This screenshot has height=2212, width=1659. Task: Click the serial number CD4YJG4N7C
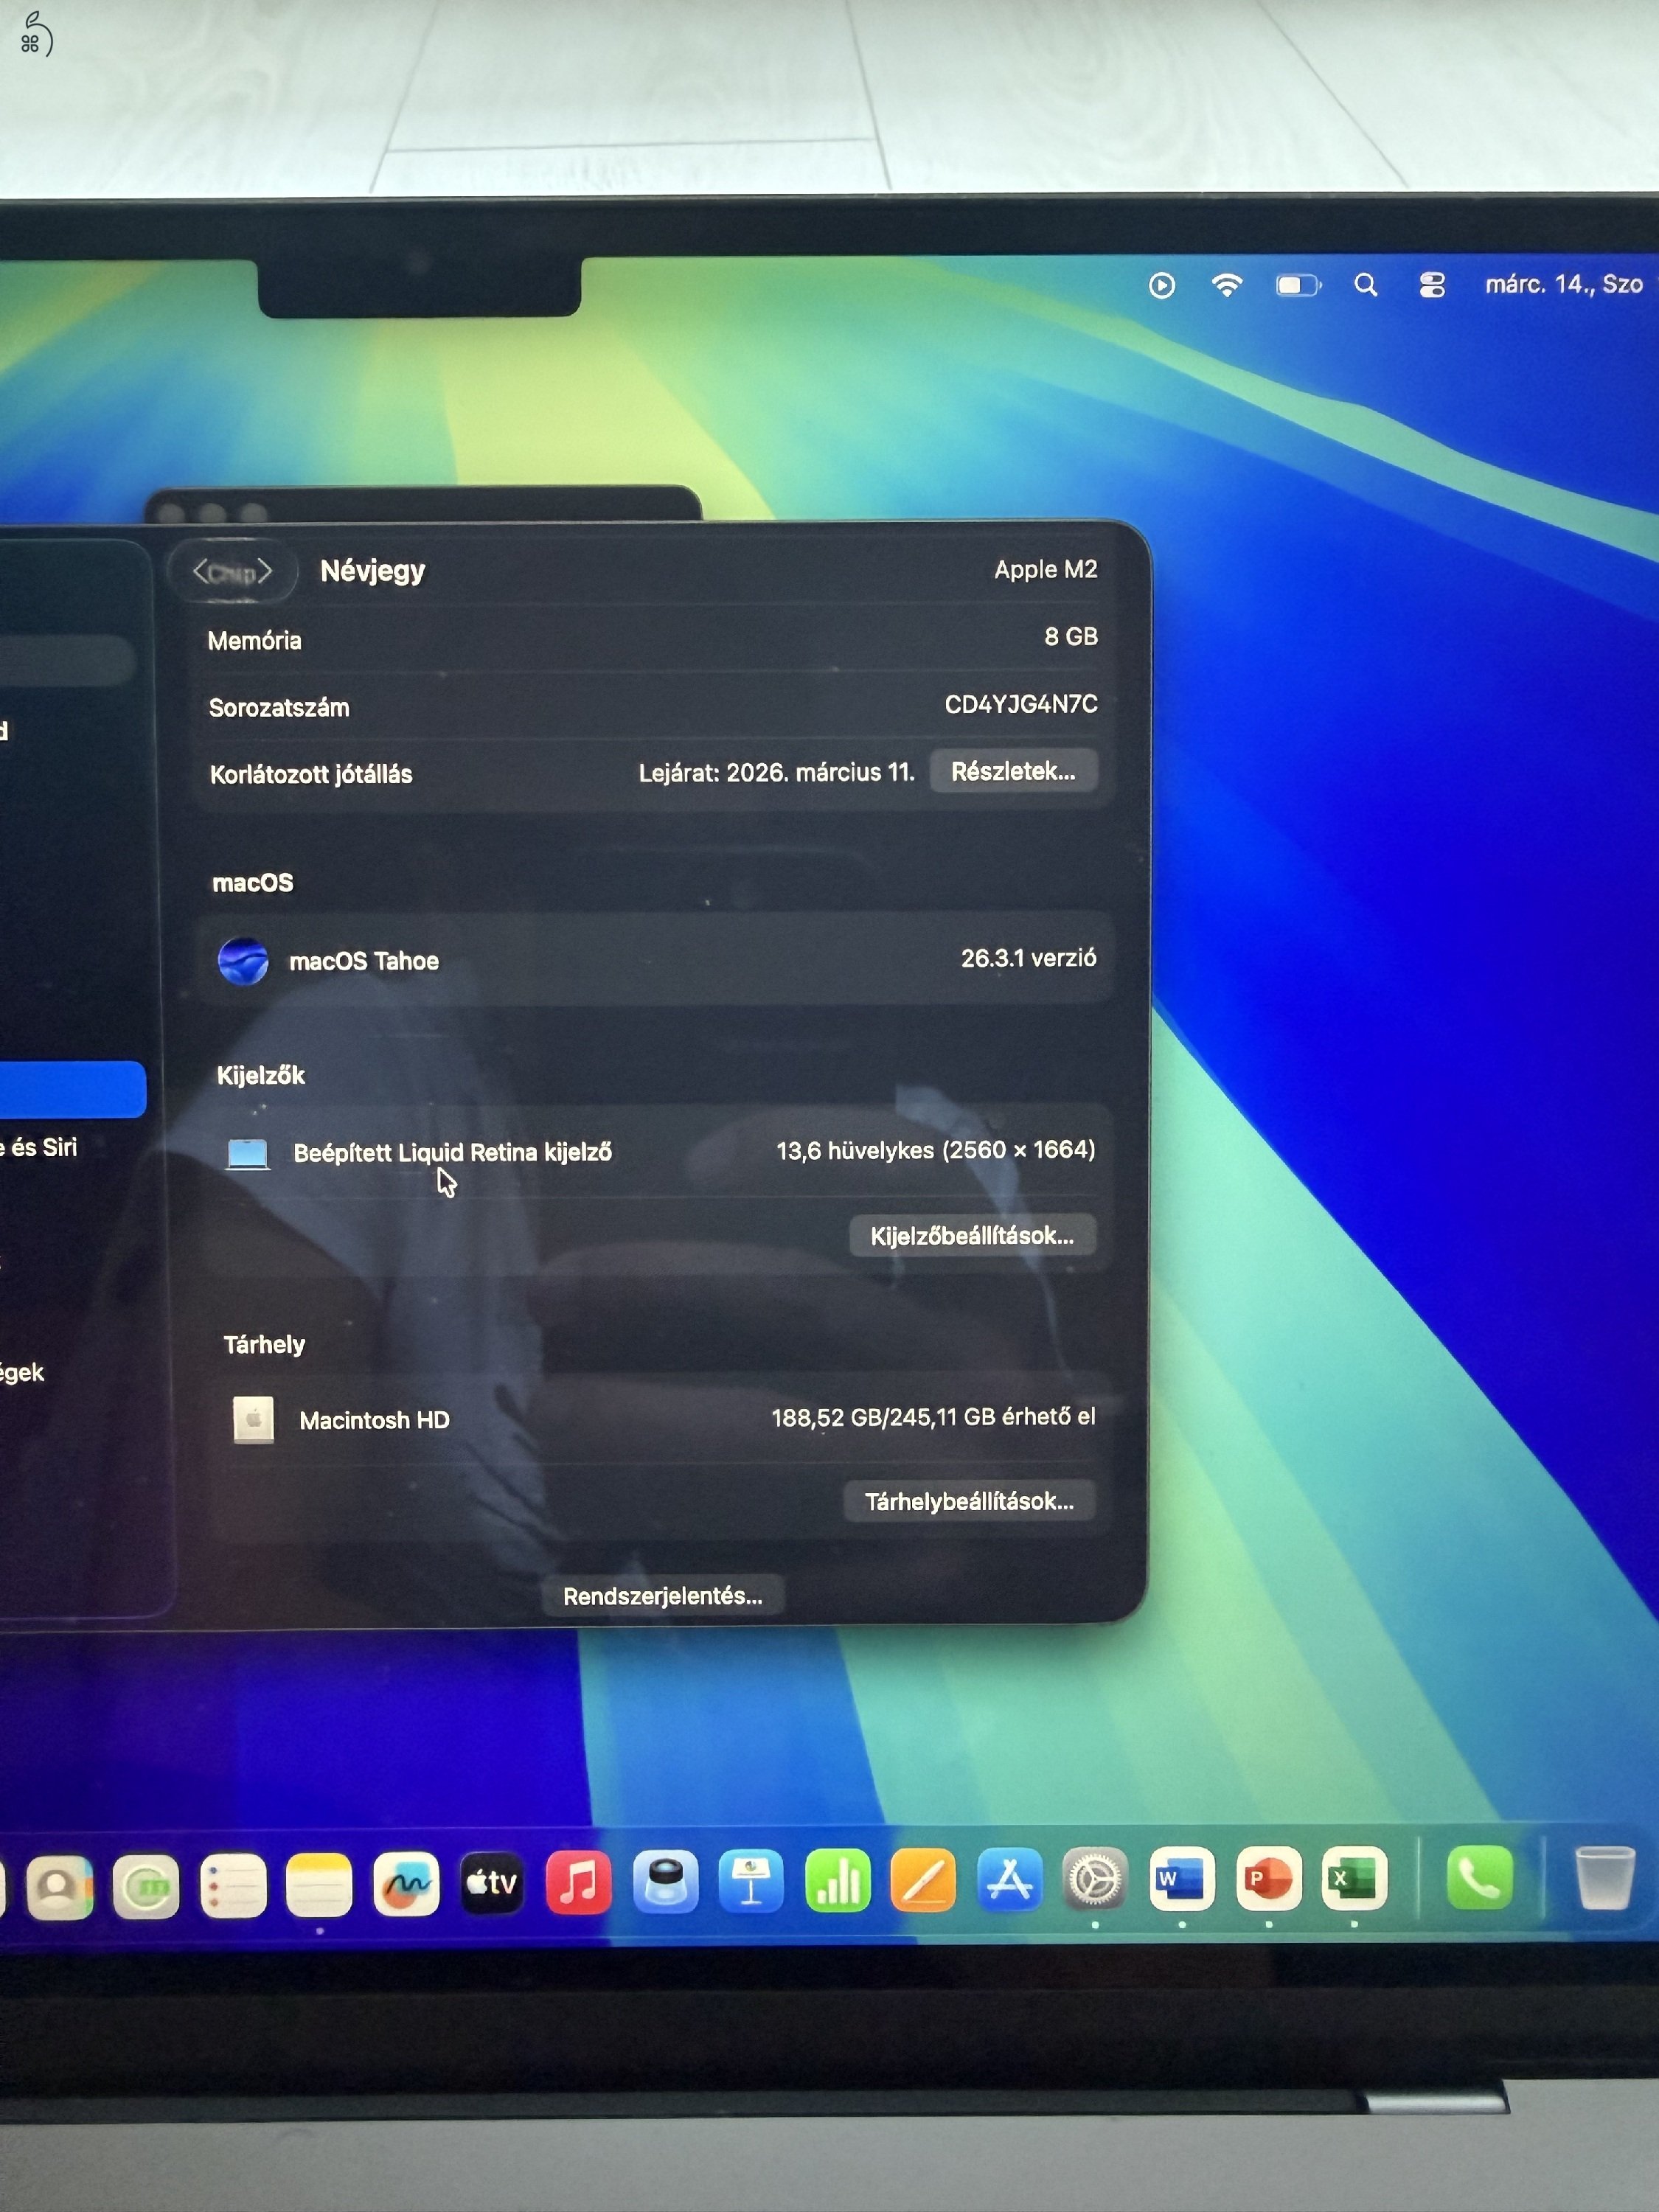[1021, 705]
